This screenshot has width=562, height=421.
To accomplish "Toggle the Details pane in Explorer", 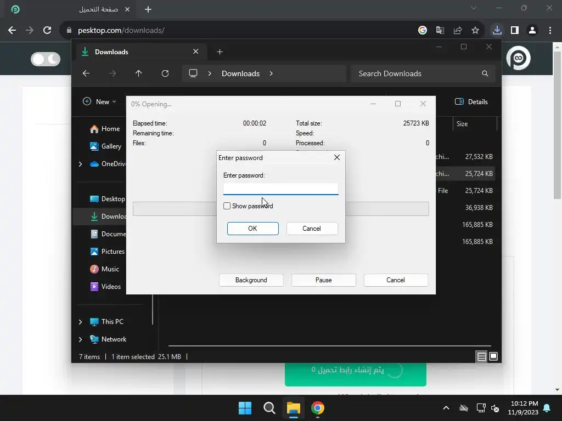I will [471, 101].
